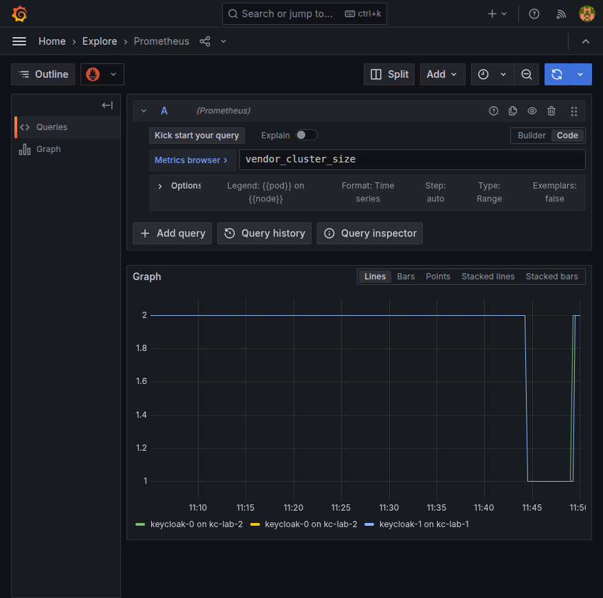Switch to Builder editor mode

click(x=531, y=136)
